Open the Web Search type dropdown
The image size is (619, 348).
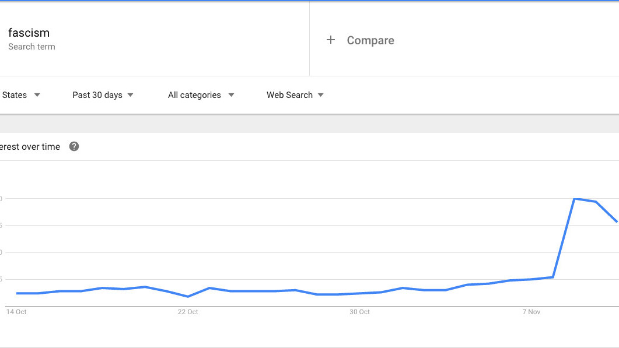click(295, 95)
